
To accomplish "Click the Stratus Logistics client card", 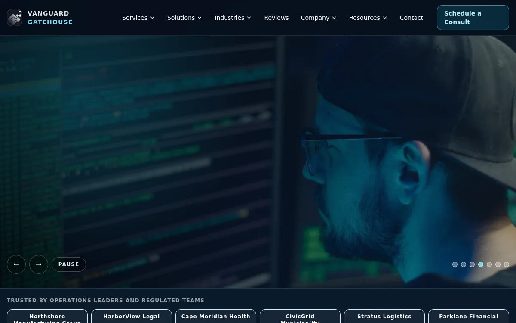I will 384,317.
